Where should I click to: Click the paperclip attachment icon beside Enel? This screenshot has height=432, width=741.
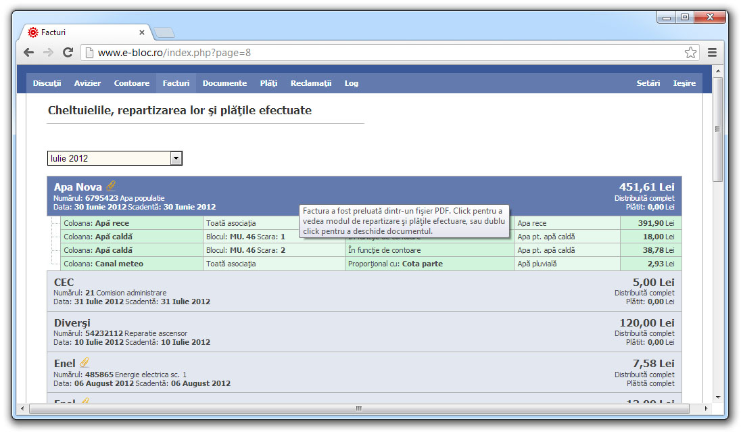(84, 362)
